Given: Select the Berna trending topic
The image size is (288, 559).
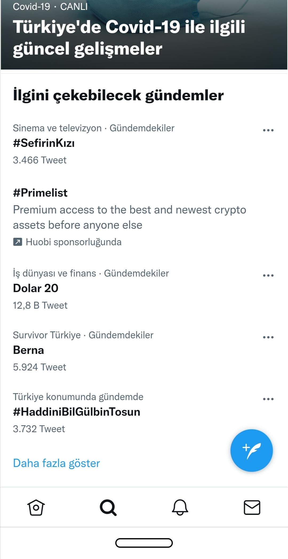Looking at the screenshot, I should click(x=29, y=350).
